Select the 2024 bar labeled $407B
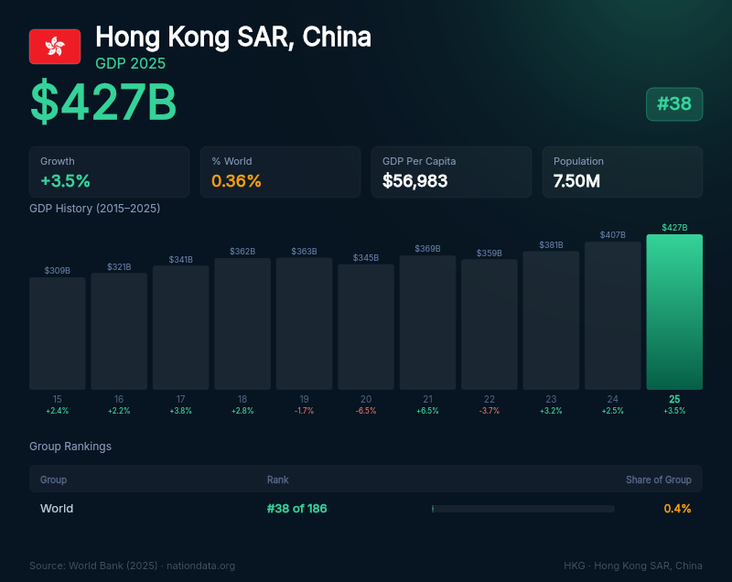 click(x=612, y=316)
